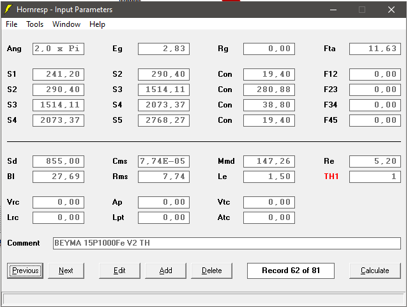Click the Sd field showing 855,00
The image size is (408, 307).
tap(58, 161)
